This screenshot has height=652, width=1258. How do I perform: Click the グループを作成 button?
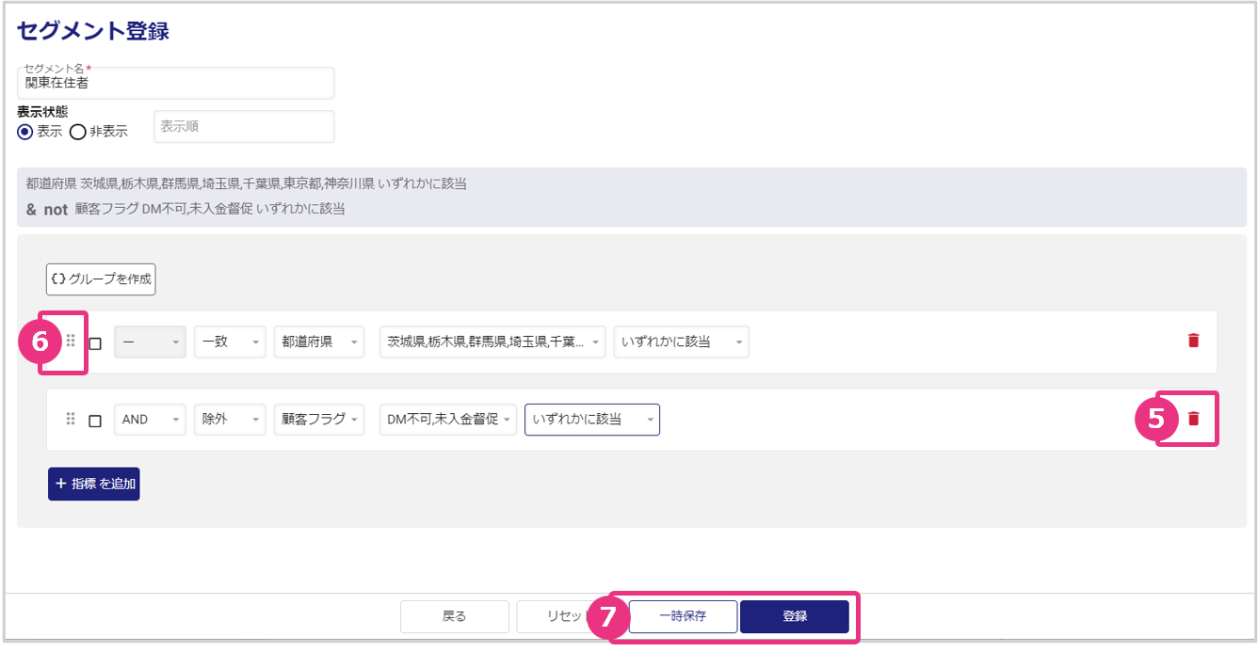(x=101, y=279)
